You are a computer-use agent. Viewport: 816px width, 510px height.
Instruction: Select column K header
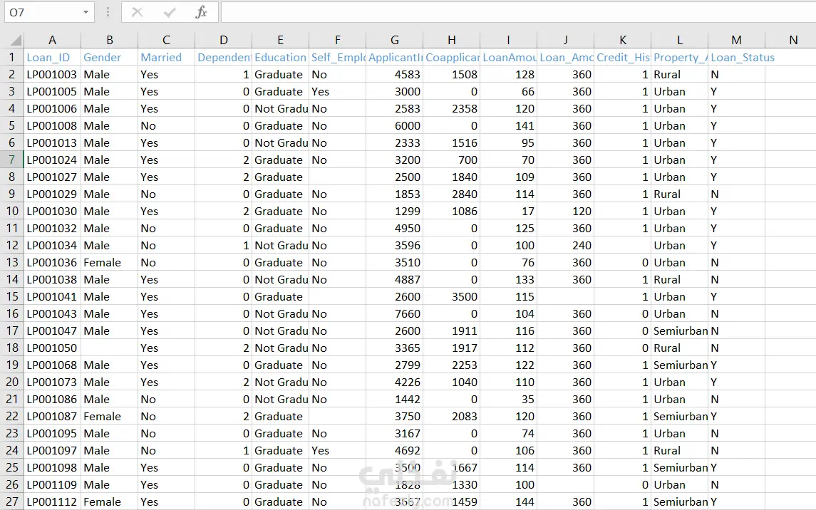coord(622,40)
